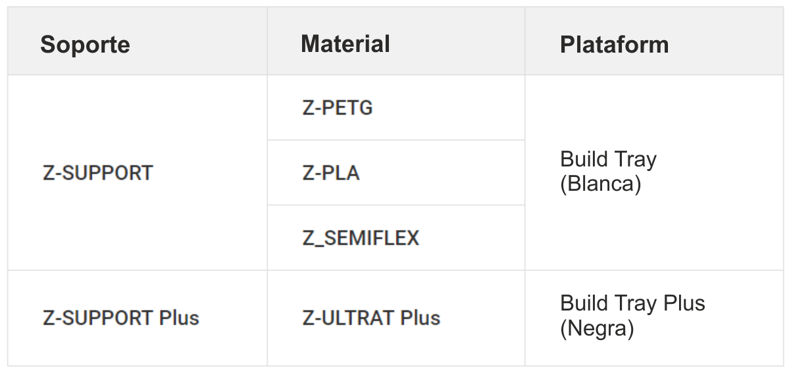Viewport: 789px width, 373px height.
Task: Click the Build Tray Plus (Negra) cell
Action: [x=654, y=318]
